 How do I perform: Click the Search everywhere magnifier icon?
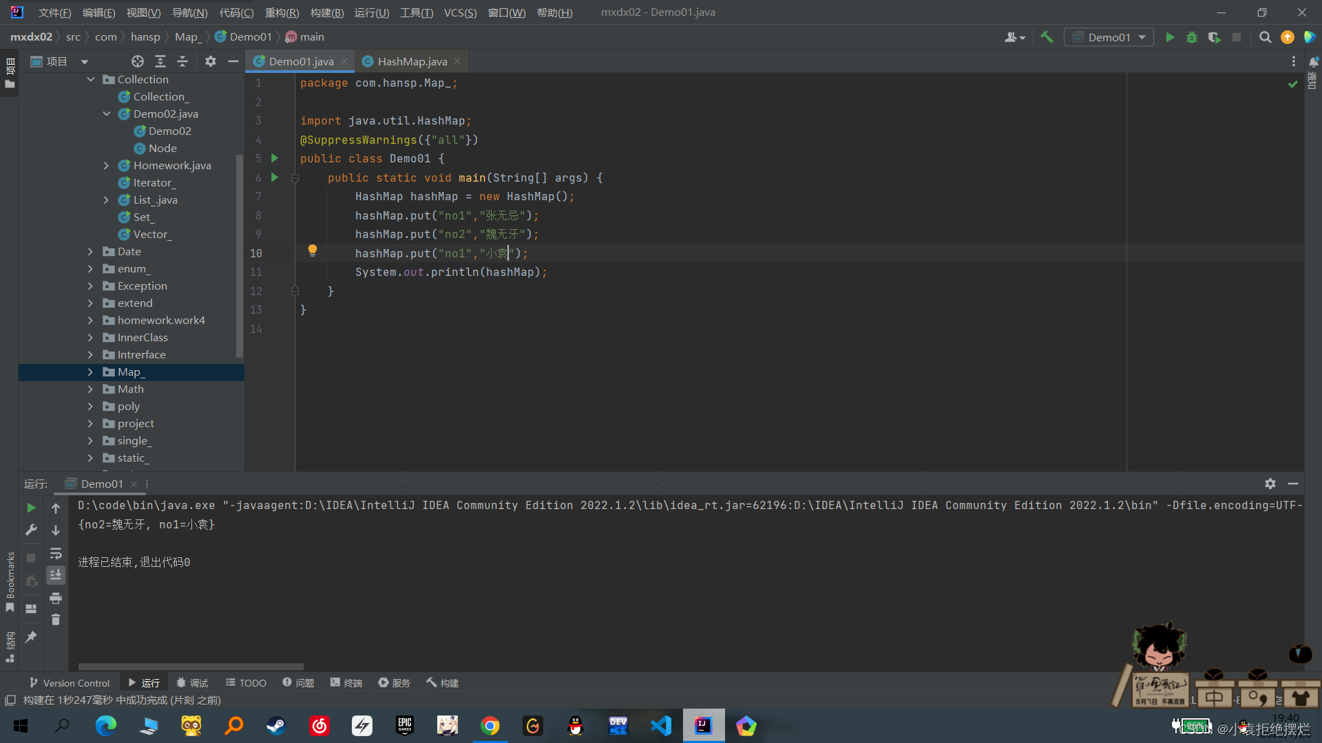click(1265, 37)
